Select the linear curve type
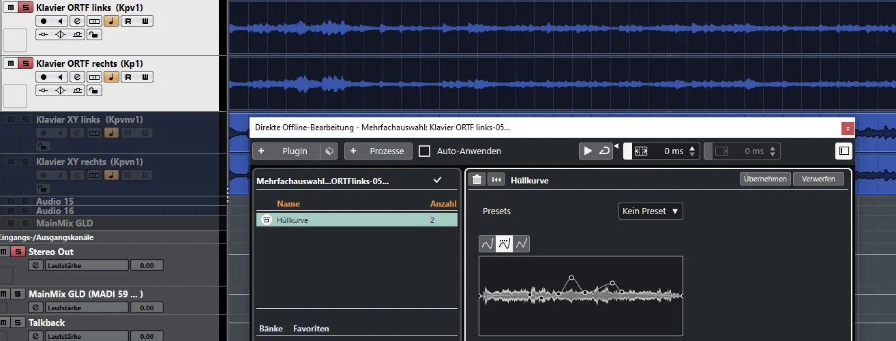Viewport: 896px width, 341px height. tap(522, 243)
